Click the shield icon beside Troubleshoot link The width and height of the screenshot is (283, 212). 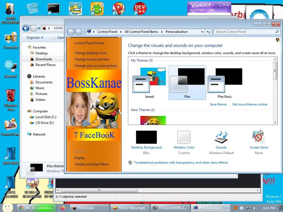pos(130,163)
